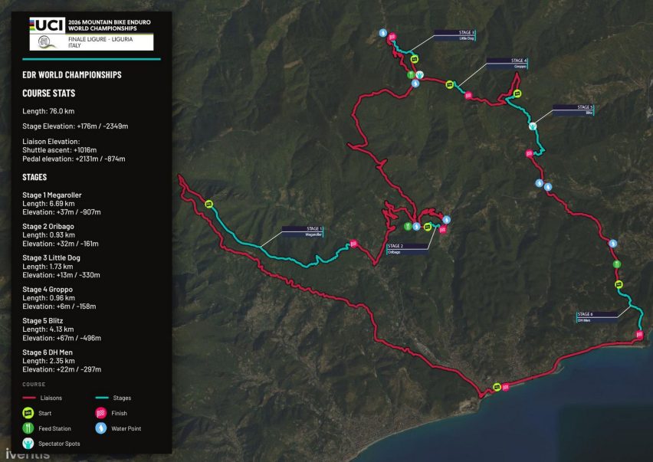Click the UCI logo in the header
The width and height of the screenshot is (653, 462).
[47, 25]
